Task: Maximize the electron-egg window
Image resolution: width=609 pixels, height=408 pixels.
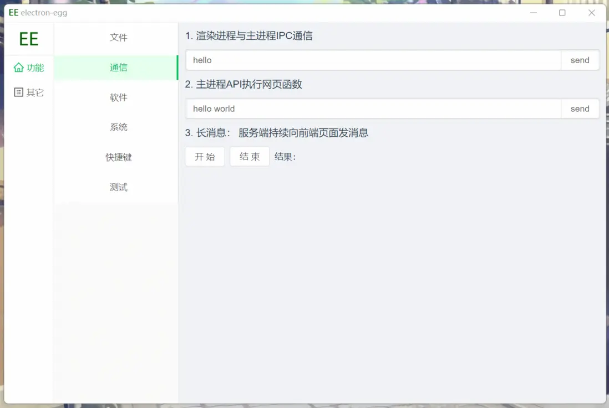Action: pyautogui.click(x=562, y=13)
